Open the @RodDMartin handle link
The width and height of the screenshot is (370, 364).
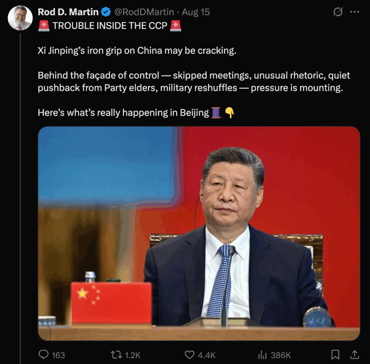click(x=144, y=12)
